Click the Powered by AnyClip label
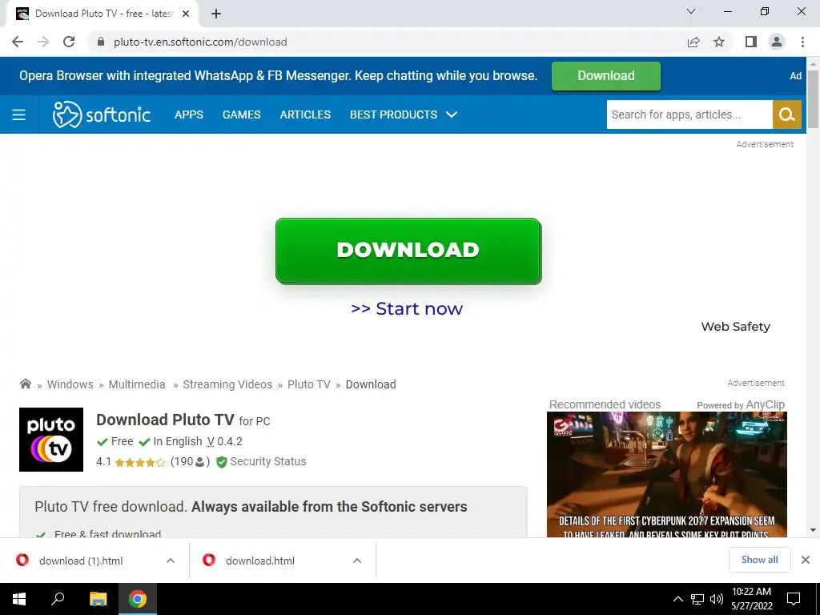Viewport: 820px width, 615px height. [x=741, y=404]
